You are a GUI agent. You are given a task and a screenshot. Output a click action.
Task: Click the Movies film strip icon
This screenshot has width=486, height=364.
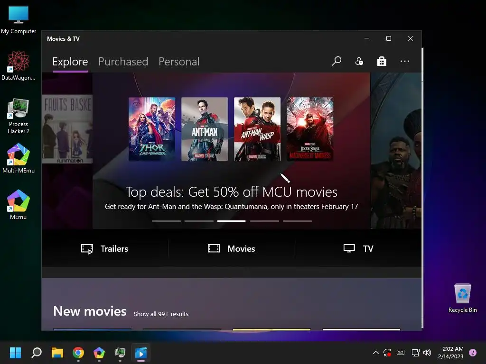[x=214, y=248]
